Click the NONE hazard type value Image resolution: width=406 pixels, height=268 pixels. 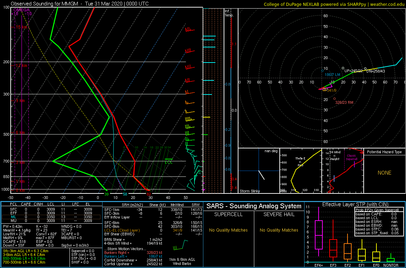[384, 173]
